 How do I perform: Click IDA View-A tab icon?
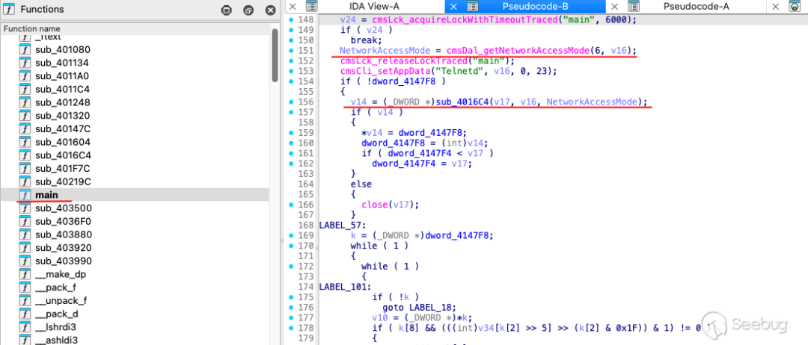coord(312,7)
